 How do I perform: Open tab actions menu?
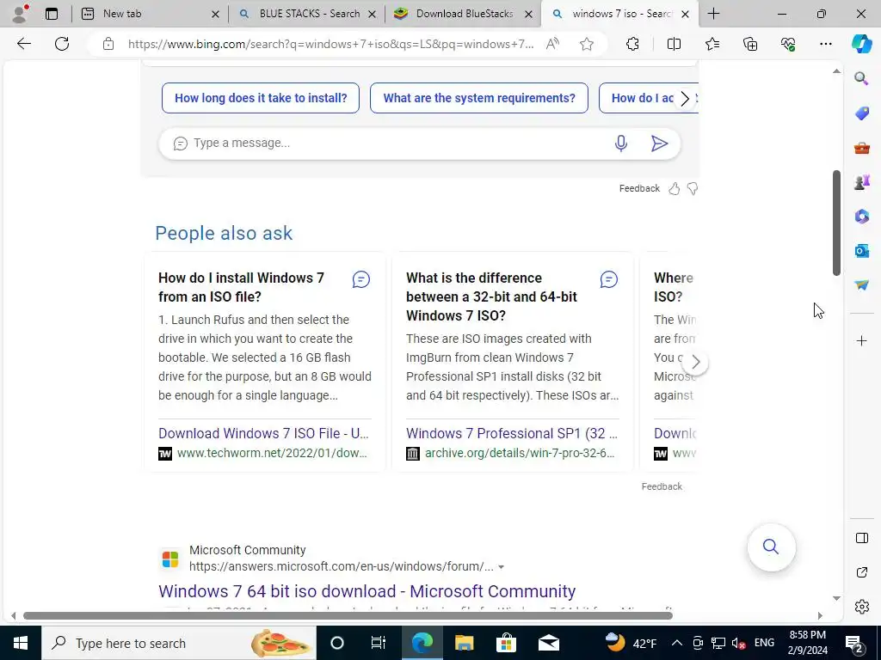pos(51,14)
